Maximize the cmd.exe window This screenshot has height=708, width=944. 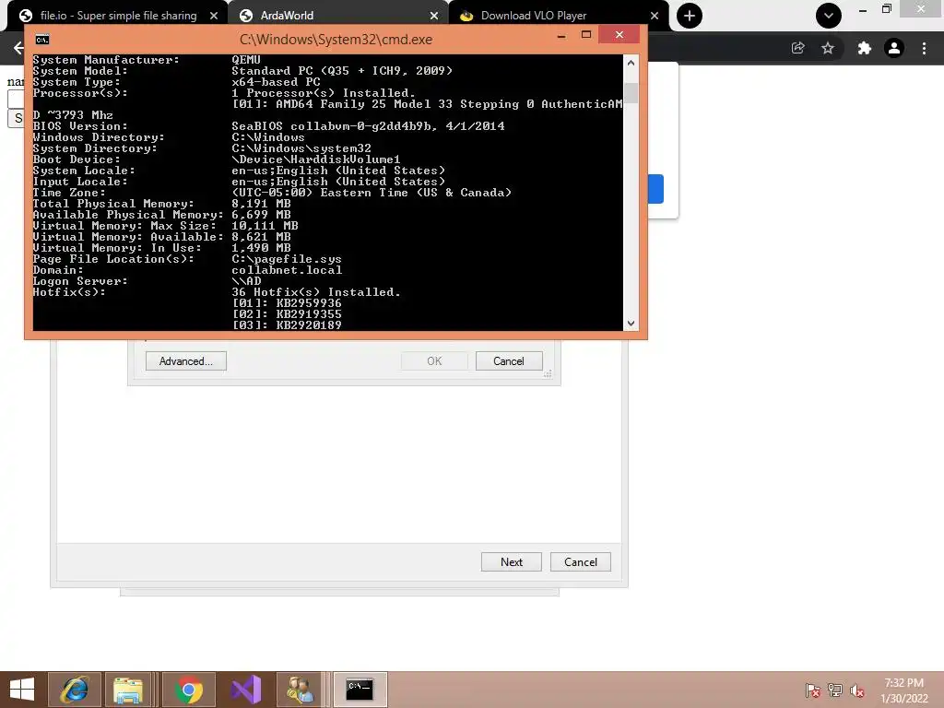586,35
